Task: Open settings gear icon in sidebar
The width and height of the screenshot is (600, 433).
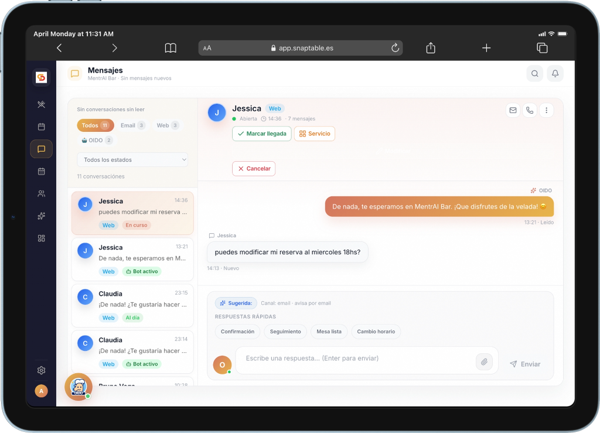Action: (42, 370)
